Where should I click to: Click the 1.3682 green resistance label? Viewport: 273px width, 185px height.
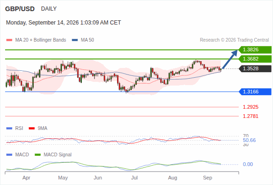tap(255, 59)
